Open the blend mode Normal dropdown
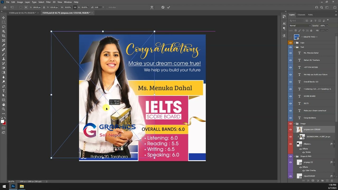Screen dimensions: 338x190 (x=300, y=26)
